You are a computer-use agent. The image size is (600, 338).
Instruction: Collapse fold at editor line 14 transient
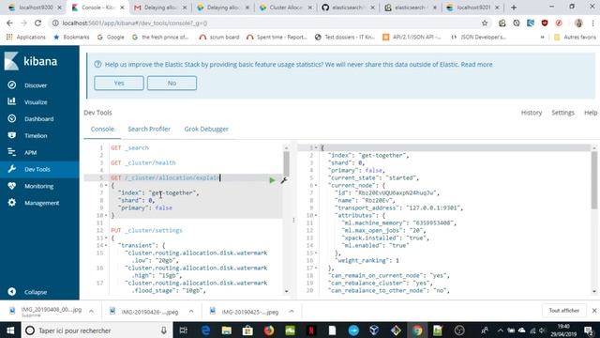pyautogui.click(x=106, y=246)
